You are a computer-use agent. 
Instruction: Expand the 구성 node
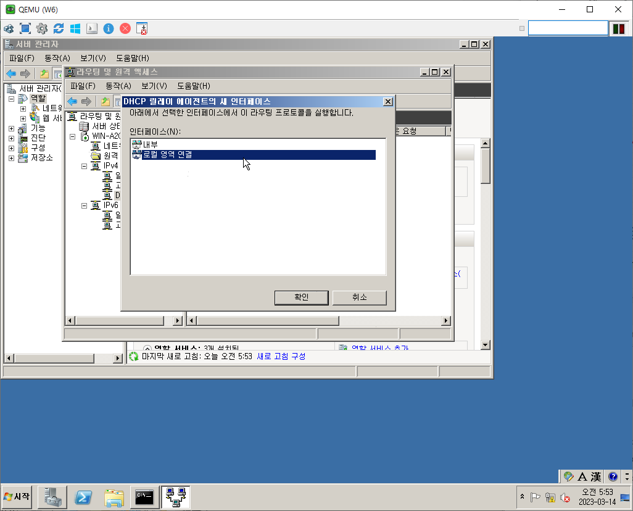11,148
